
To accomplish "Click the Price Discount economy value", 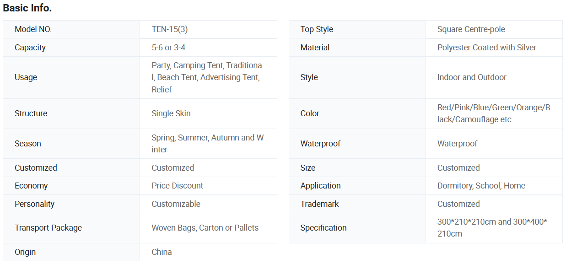I will pyautogui.click(x=178, y=186).
